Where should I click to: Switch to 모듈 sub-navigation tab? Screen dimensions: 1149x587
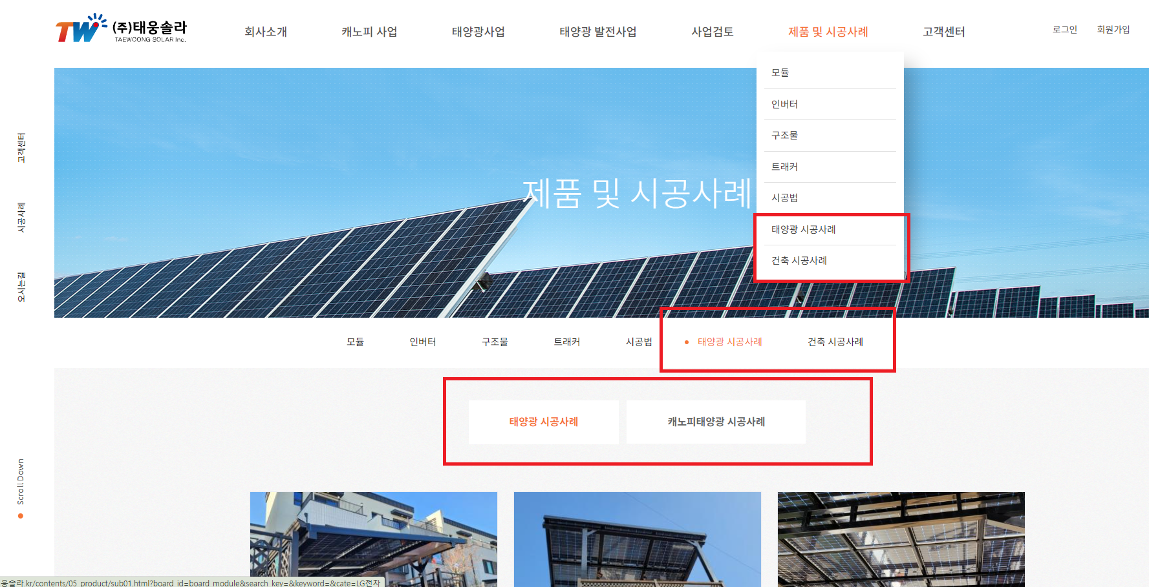pyautogui.click(x=356, y=342)
